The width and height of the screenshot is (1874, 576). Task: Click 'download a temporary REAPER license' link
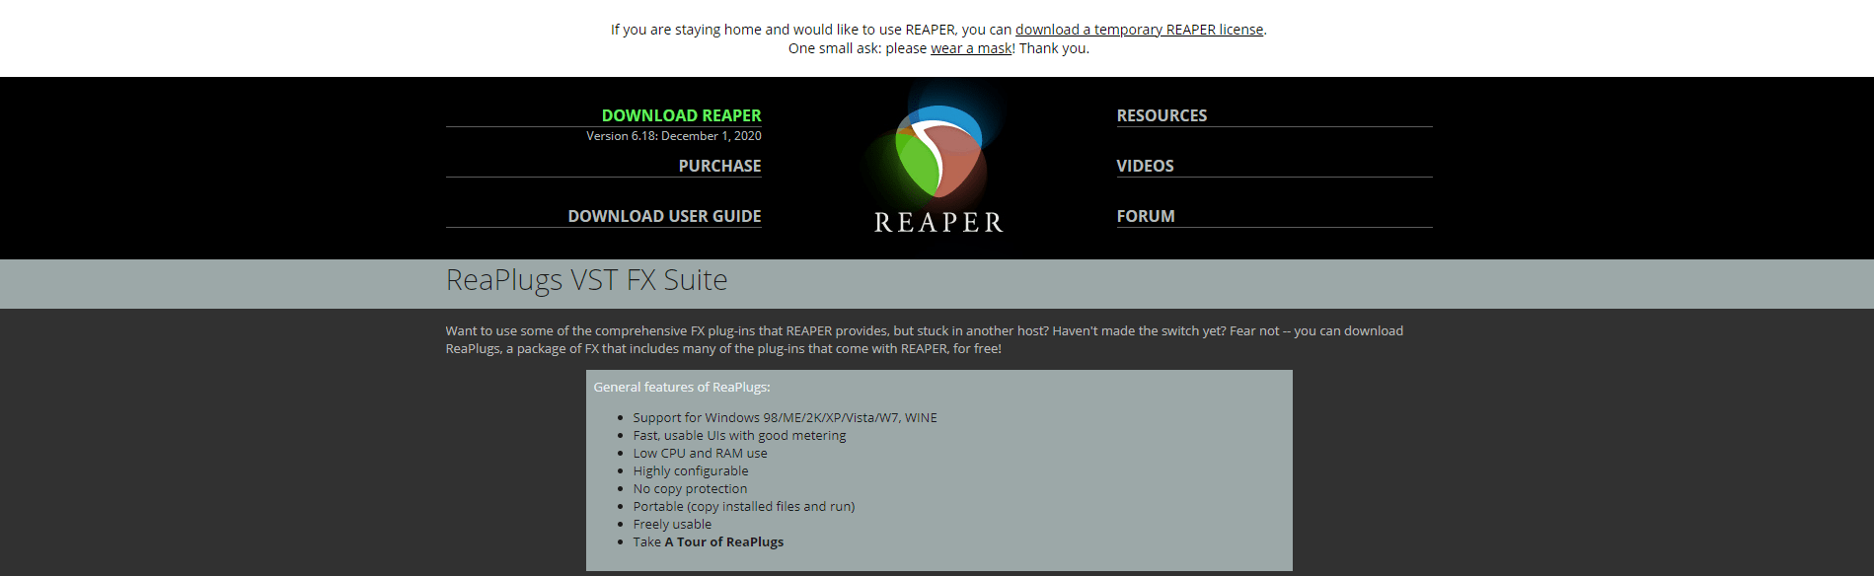(1139, 30)
